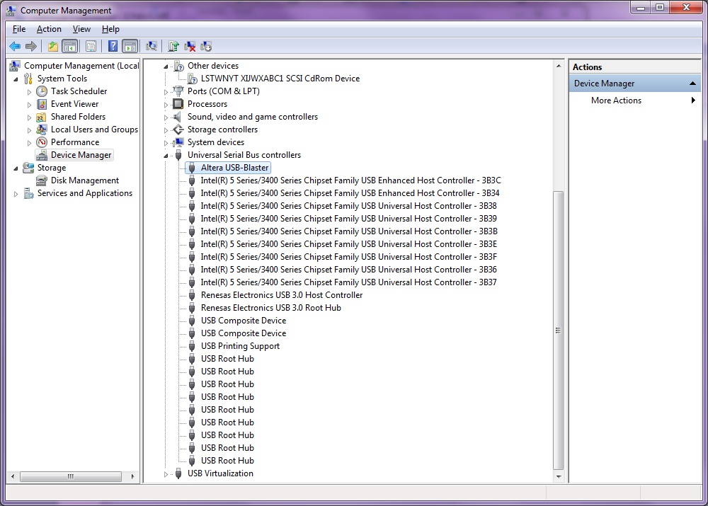Click the device list vertical scrollbar thumb
The height and width of the screenshot is (506, 708).
pyautogui.click(x=558, y=330)
